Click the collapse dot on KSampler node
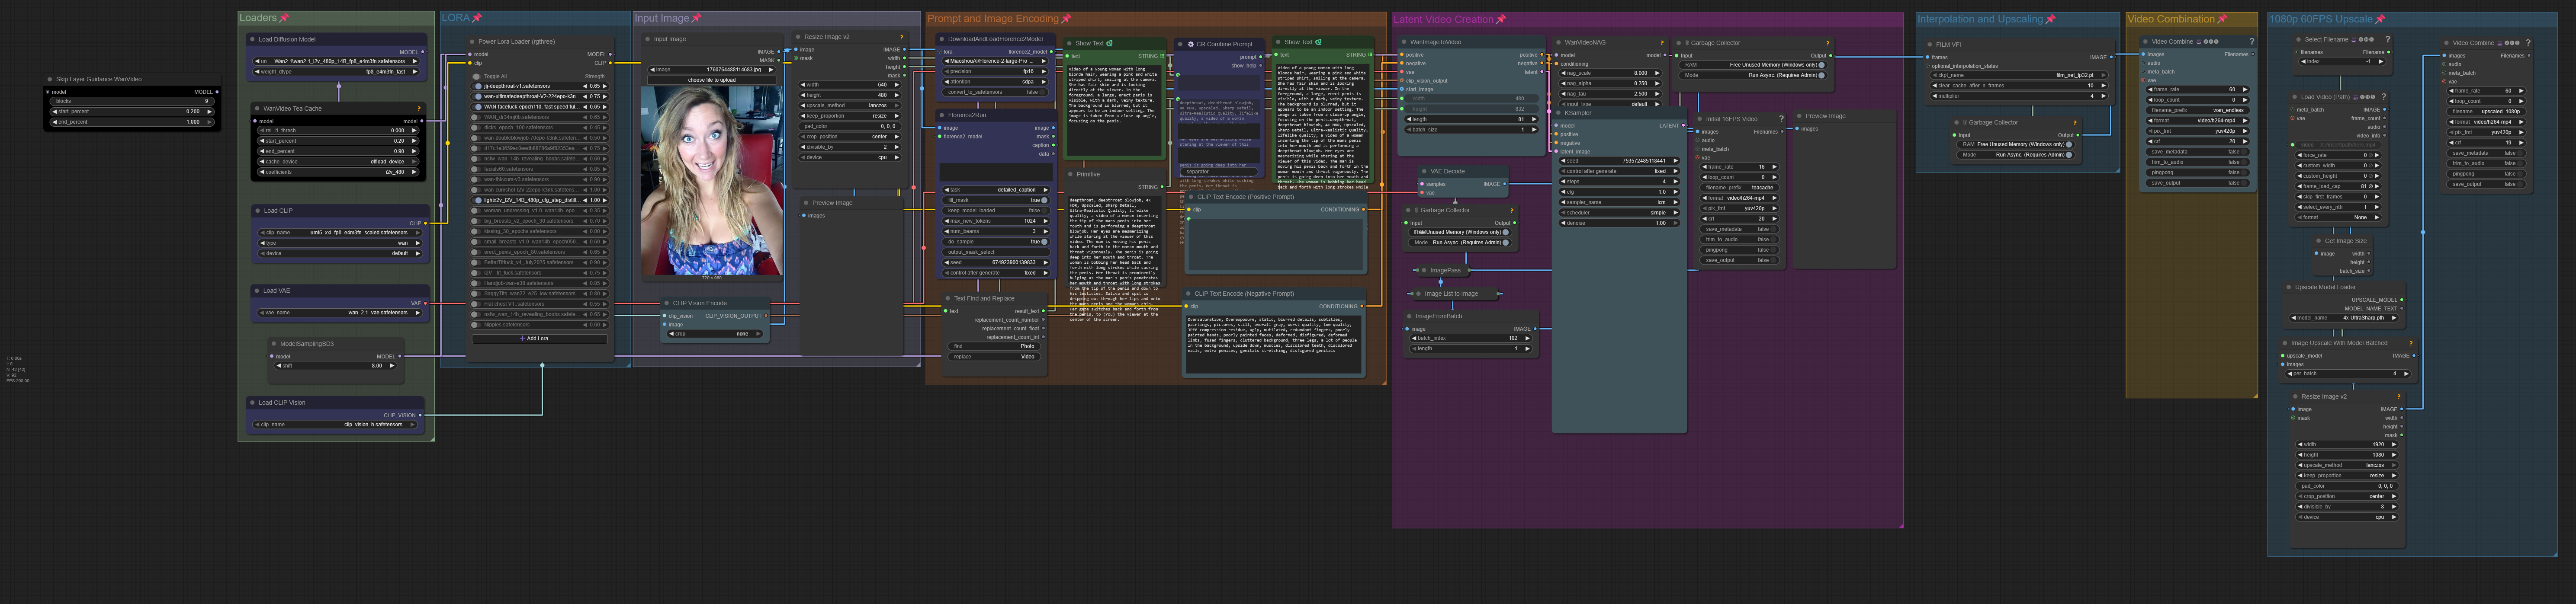The image size is (2576, 604). click(x=1559, y=113)
